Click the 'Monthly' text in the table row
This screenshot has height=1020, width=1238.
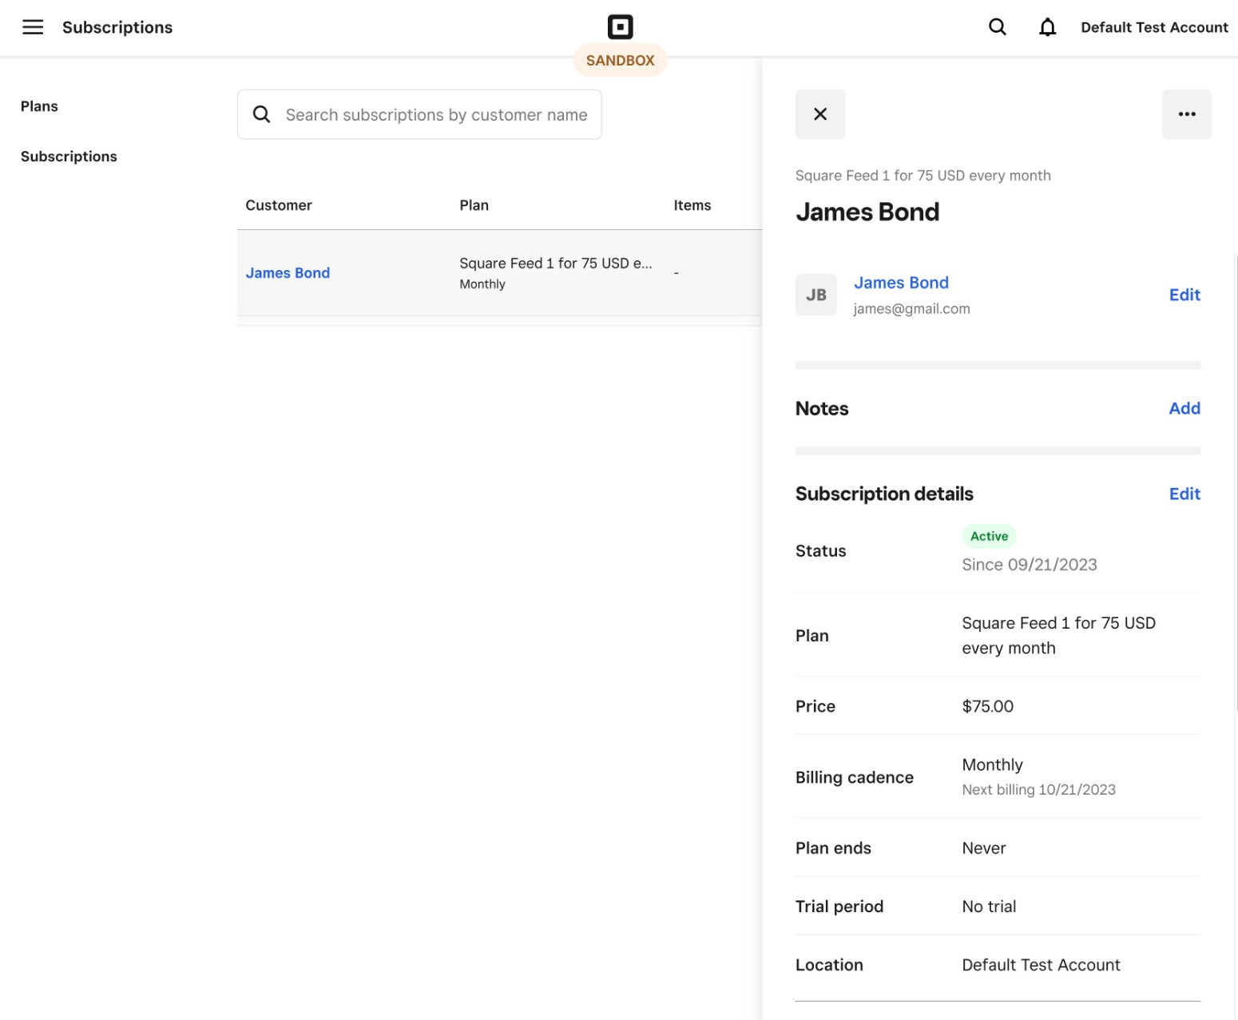point(482,284)
